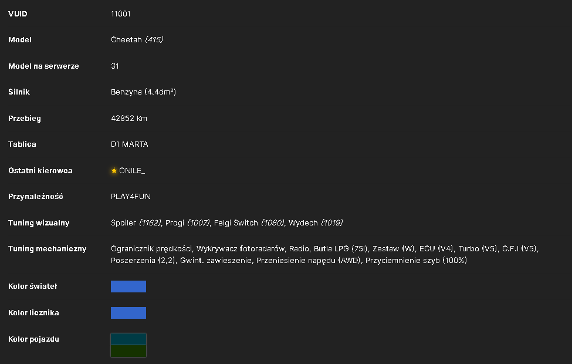Screen dimensions: 572x364
Task: Click the model name Cheetah
Action: point(126,40)
